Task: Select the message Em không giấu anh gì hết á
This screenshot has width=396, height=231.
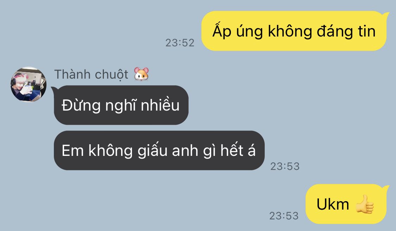Action: tap(159, 150)
